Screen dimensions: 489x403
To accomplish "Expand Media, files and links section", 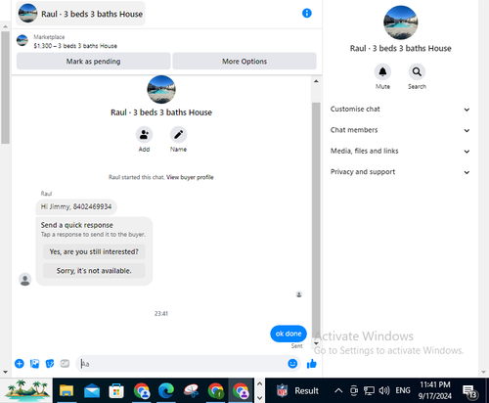I will (400, 151).
